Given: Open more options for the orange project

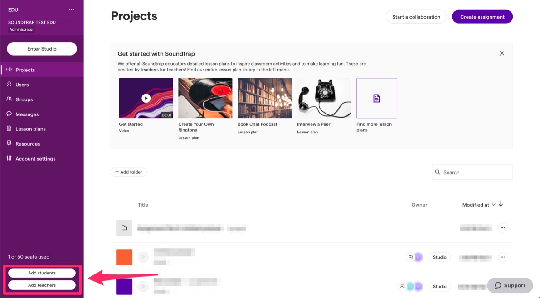Looking at the screenshot, I should tap(502, 257).
